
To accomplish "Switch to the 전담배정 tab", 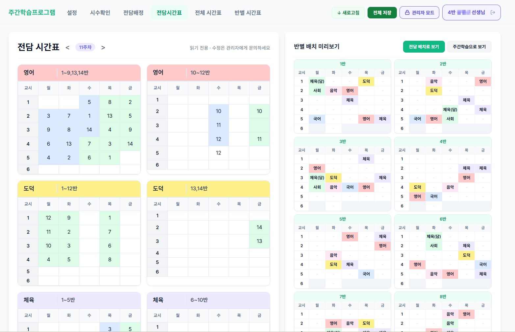I will coord(133,12).
